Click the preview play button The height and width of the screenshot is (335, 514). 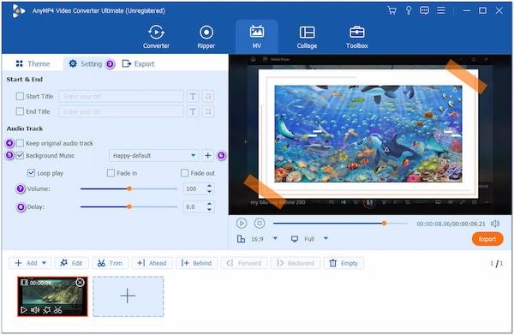tap(242, 224)
